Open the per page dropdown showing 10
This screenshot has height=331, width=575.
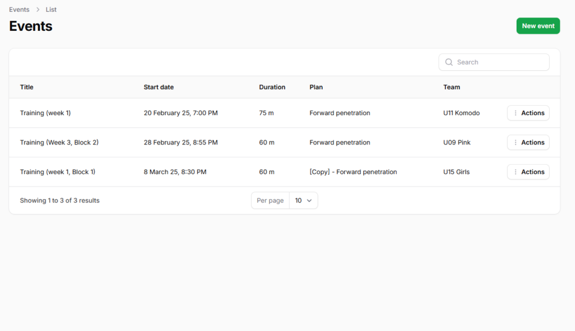tap(303, 201)
